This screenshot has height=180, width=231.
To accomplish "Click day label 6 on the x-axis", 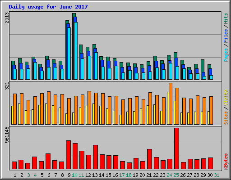I will [x=49, y=175].
